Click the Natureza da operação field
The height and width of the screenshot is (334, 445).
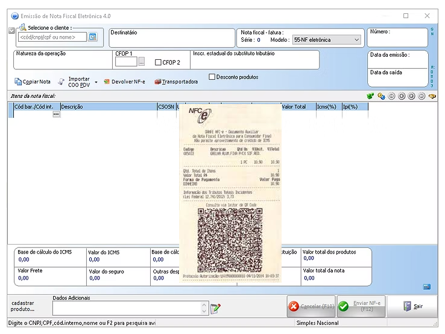(63, 60)
